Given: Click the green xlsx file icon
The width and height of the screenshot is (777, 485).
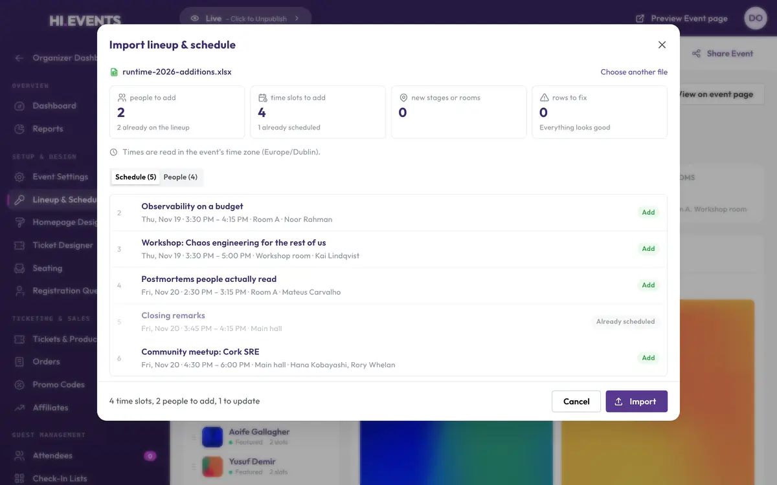Looking at the screenshot, I should pyautogui.click(x=114, y=72).
